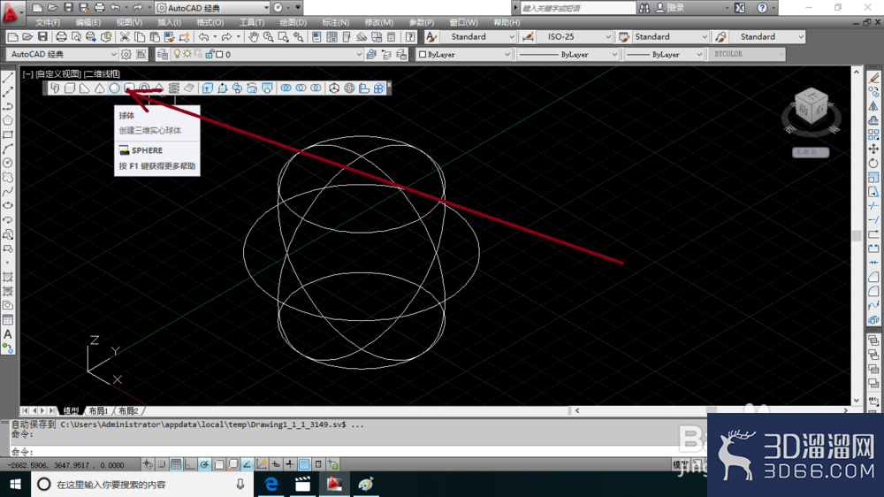Switch to the 布局1 layout tab
The height and width of the screenshot is (497, 884).
(x=98, y=410)
